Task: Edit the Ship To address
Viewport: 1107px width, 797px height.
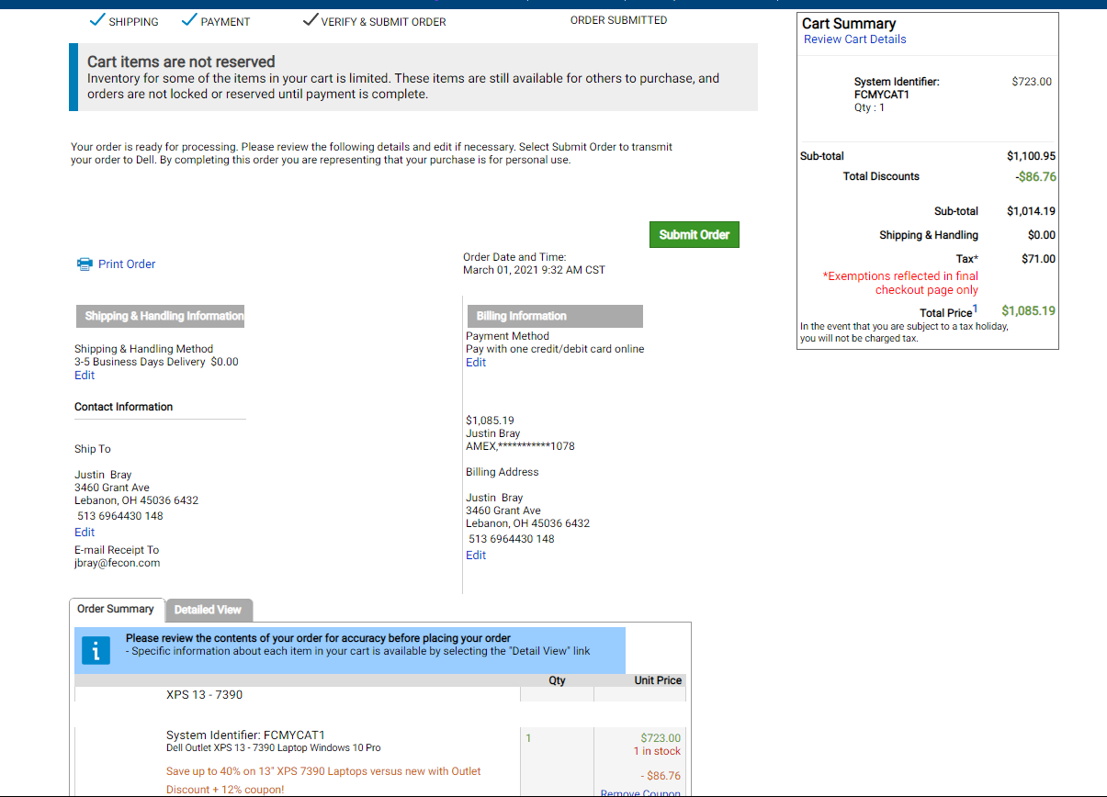Action: tap(85, 533)
